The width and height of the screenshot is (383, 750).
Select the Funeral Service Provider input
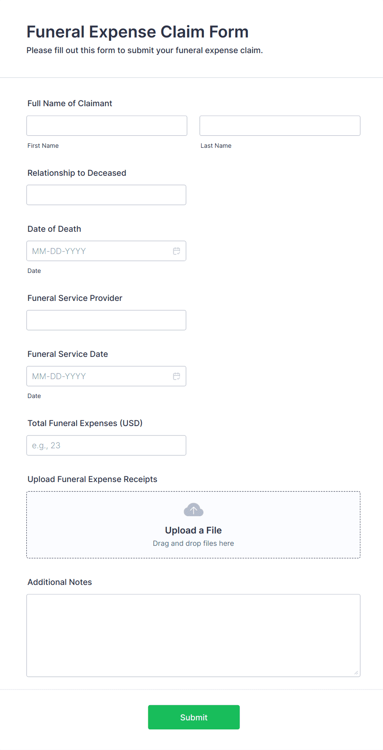106,320
